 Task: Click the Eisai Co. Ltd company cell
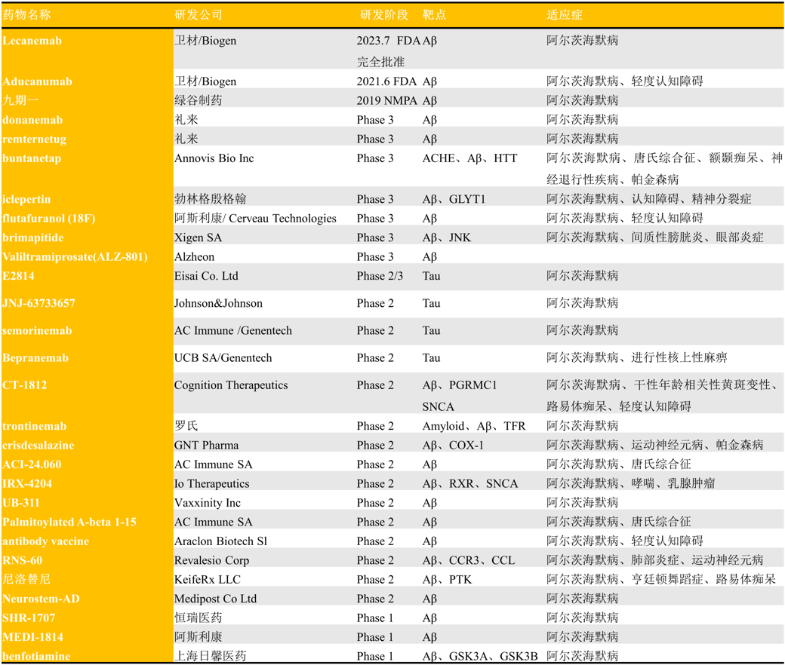(x=206, y=276)
